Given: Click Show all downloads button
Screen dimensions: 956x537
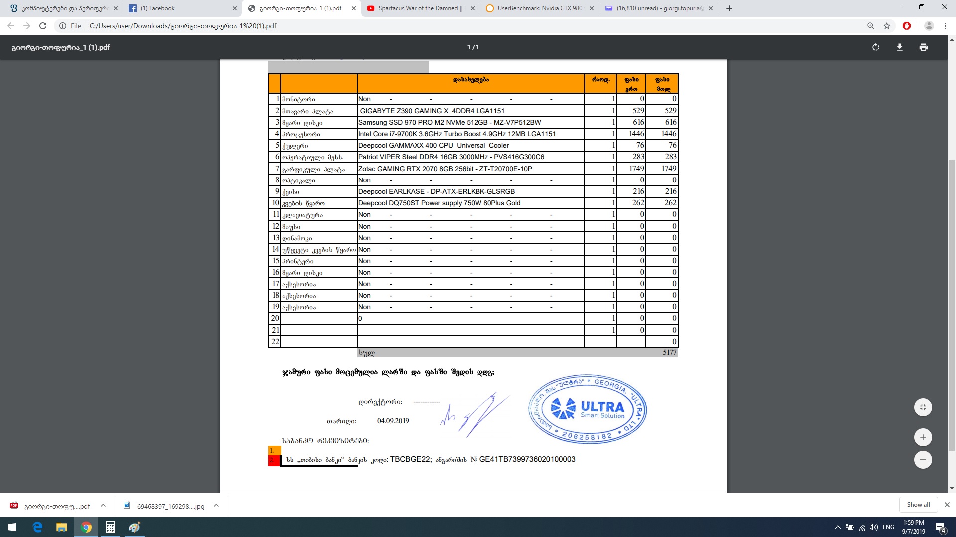Looking at the screenshot, I should pos(918,505).
